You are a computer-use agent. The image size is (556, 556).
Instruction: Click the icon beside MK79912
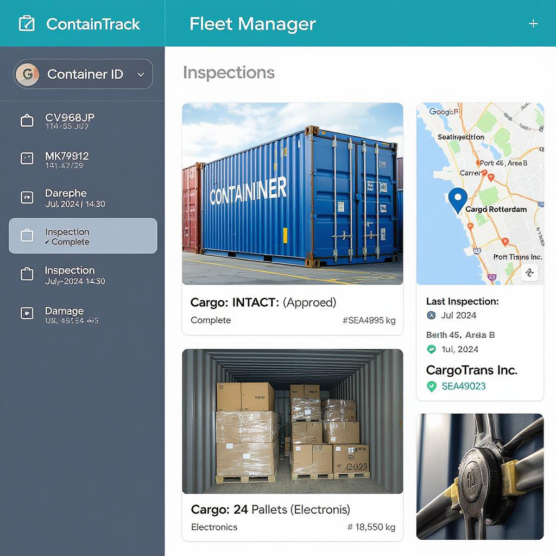[x=27, y=159]
